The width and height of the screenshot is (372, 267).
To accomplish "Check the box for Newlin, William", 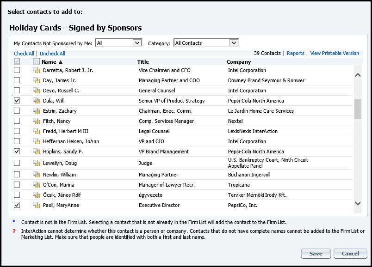I will (17, 175).
